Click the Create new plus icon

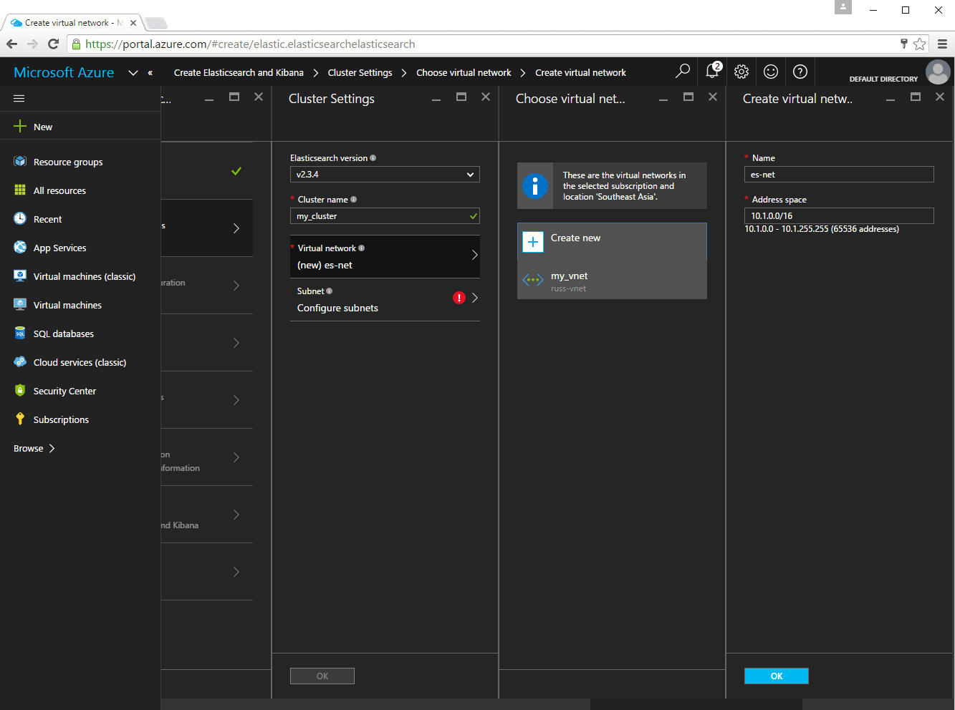(x=533, y=242)
